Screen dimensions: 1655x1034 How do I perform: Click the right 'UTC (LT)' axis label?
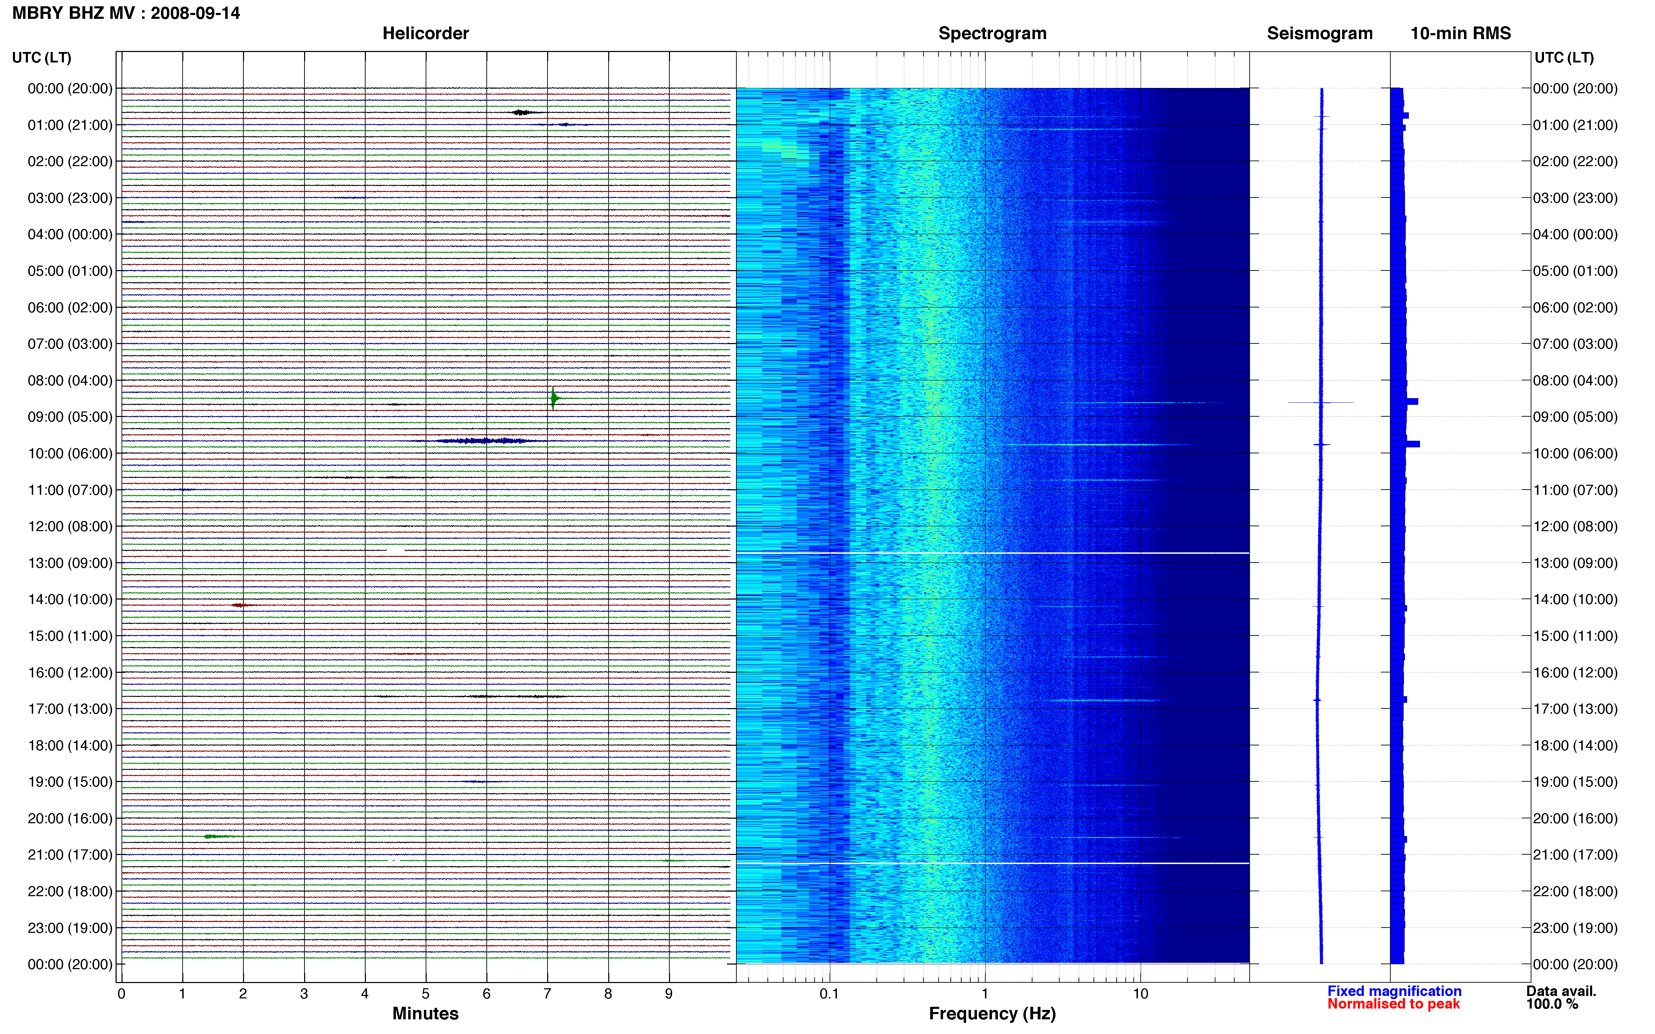point(1564,58)
